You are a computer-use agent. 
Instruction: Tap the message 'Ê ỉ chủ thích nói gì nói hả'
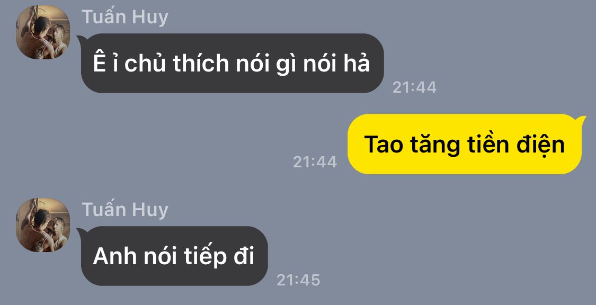coord(232,63)
